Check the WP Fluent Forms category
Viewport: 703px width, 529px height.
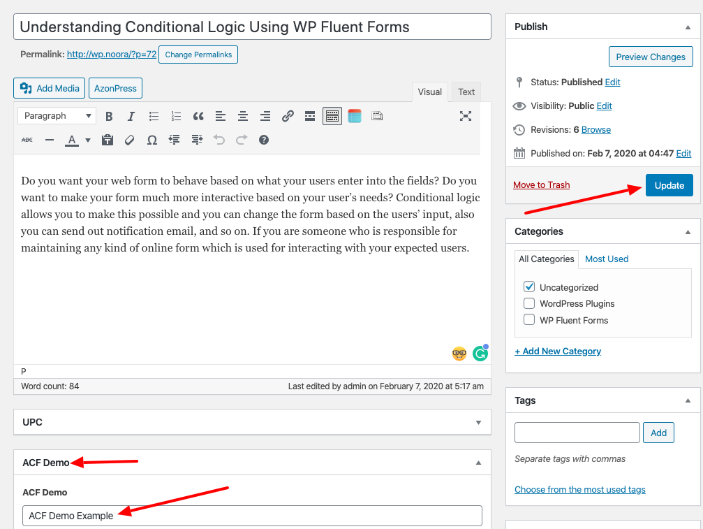(x=529, y=320)
